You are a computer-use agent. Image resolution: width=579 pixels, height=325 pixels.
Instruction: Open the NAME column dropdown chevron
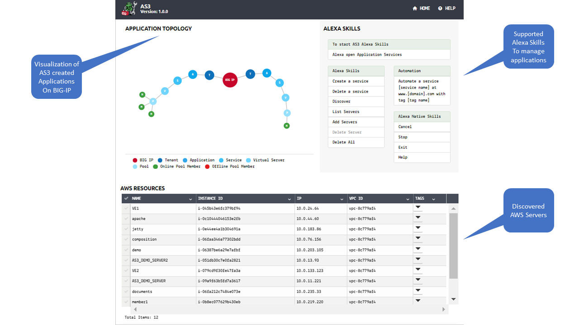click(x=190, y=199)
